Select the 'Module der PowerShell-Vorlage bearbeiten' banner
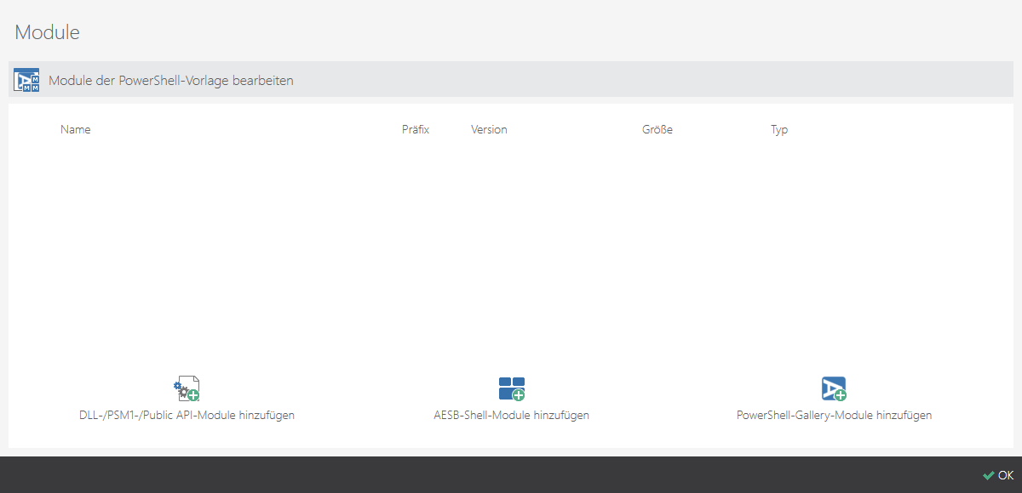This screenshot has width=1022, height=493. tap(170, 79)
